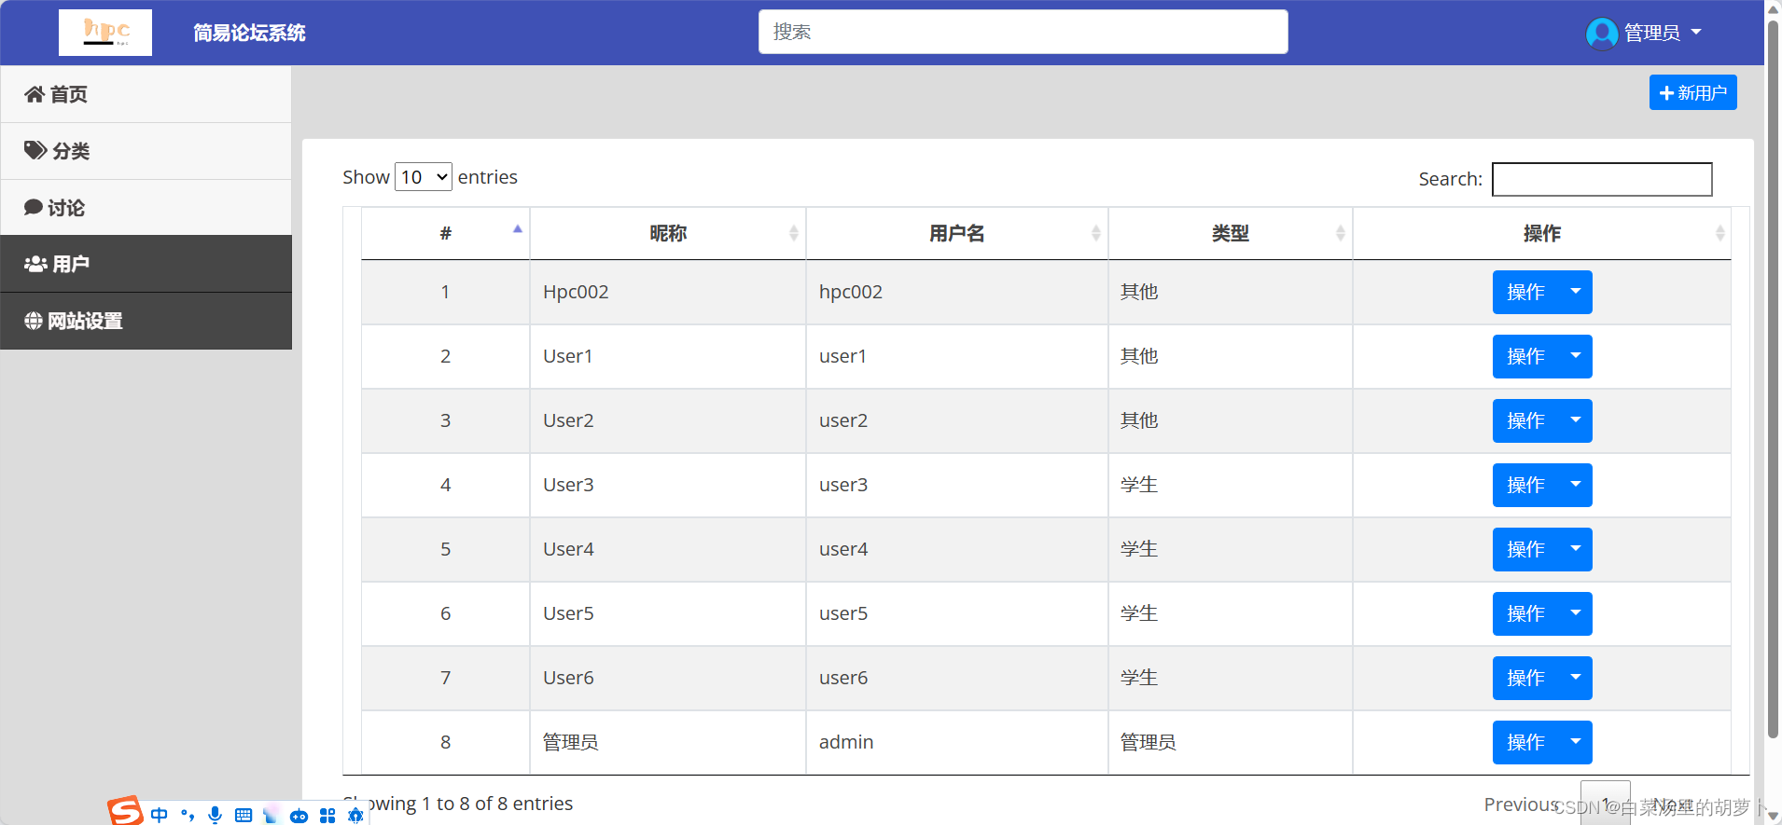This screenshot has width=1782, height=825.
Task: Expand 操作 dropdown arrow for User2
Action: click(1576, 421)
